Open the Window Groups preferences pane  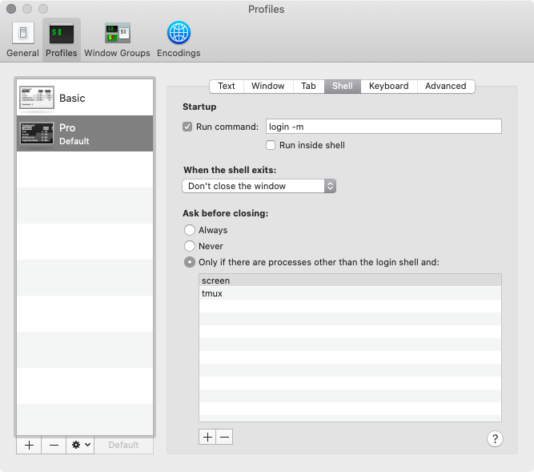[117, 38]
